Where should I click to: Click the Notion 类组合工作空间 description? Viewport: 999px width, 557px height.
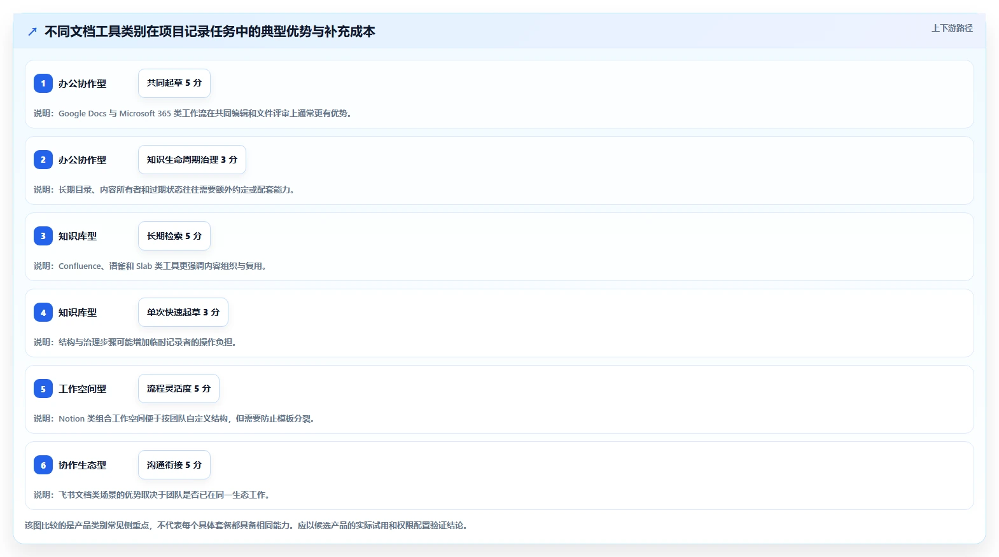tap(175, 418)
